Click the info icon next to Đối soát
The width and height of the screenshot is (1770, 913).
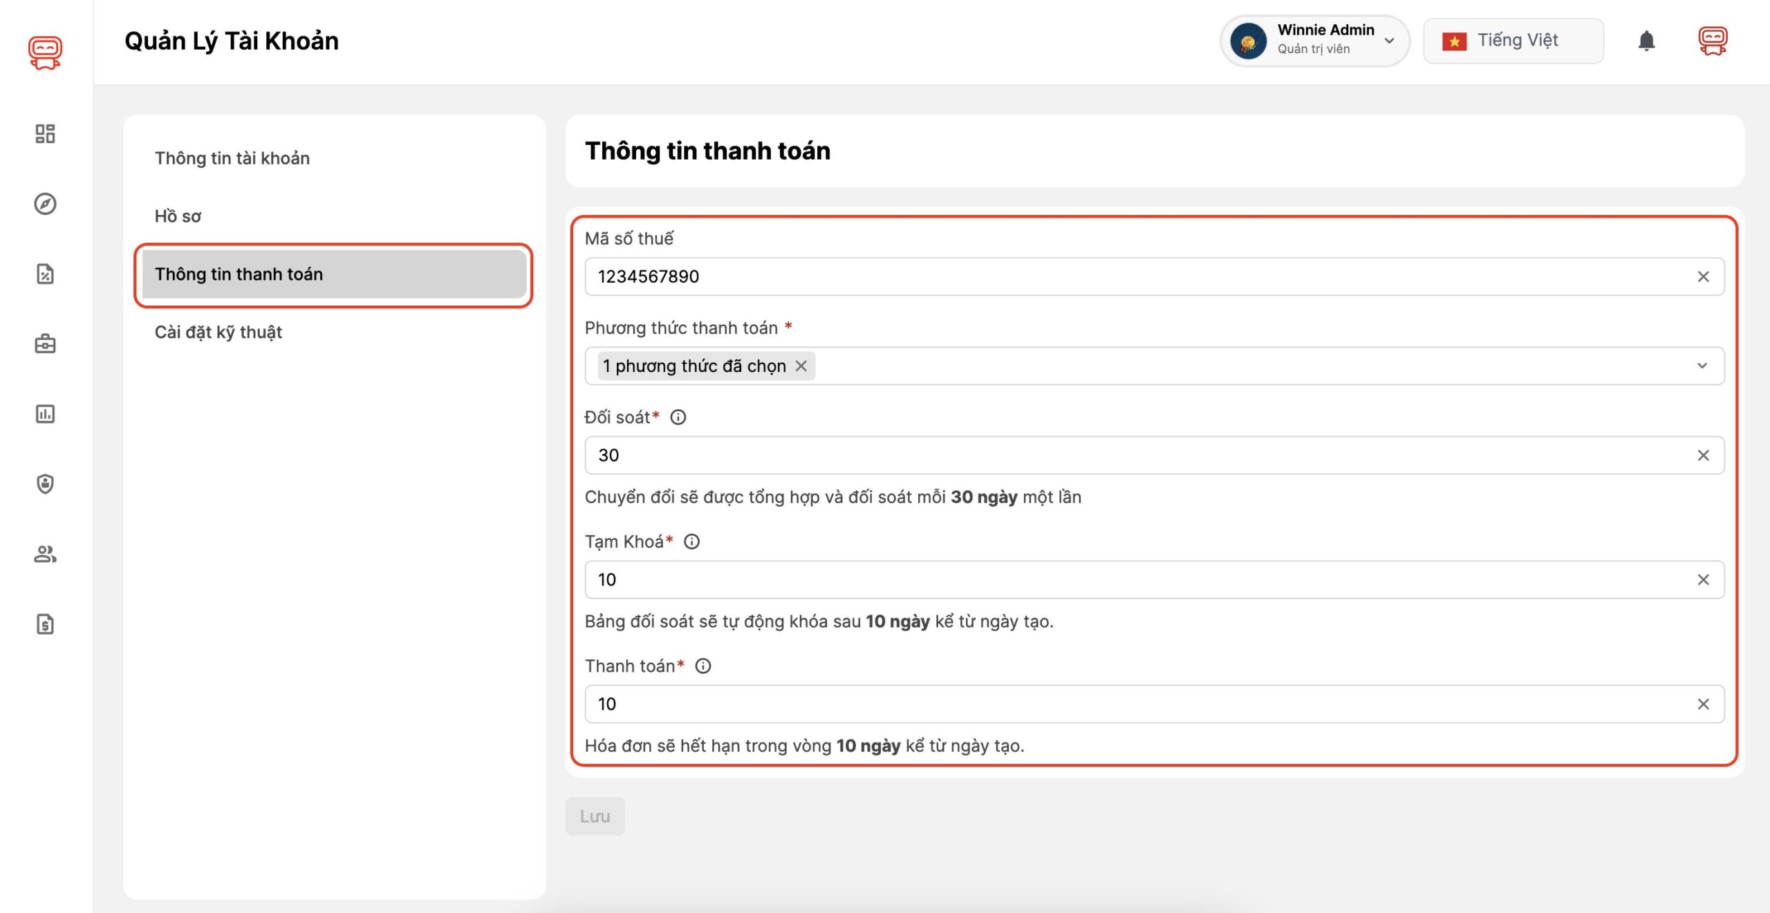[x=678, y=417]
